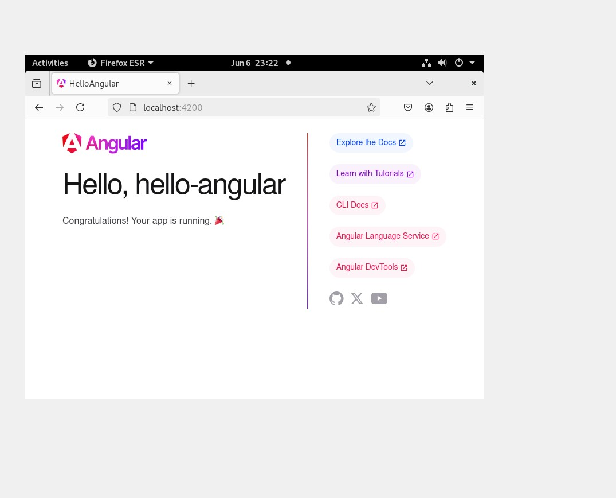Reload the current page
This screenshot has width=616, height=498.
(x=80, y=107)
